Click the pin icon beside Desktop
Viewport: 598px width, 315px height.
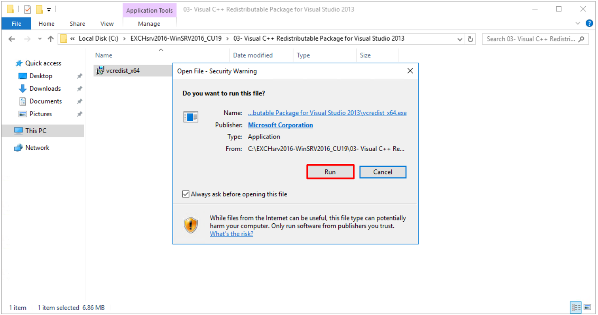coord(80,76)
